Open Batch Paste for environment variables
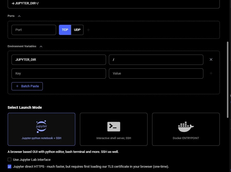 [x=27, y=86]
